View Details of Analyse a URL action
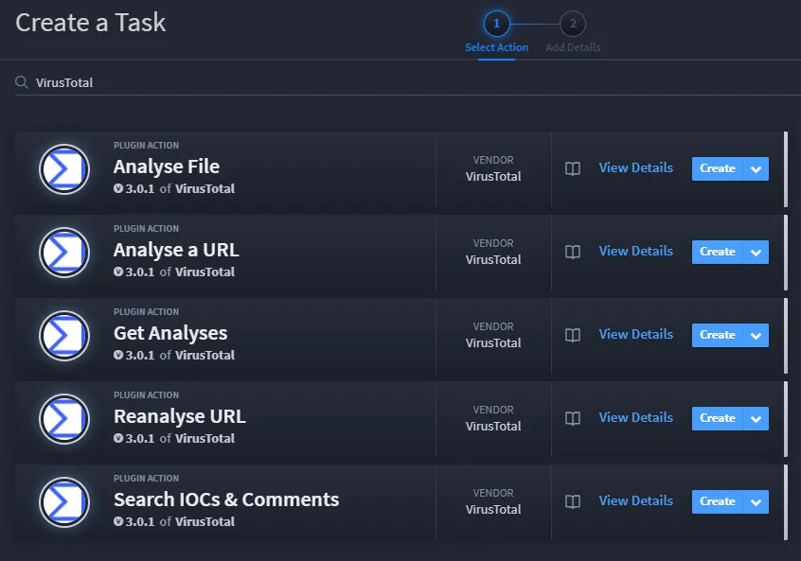801x561 pixels. (636, 251)
